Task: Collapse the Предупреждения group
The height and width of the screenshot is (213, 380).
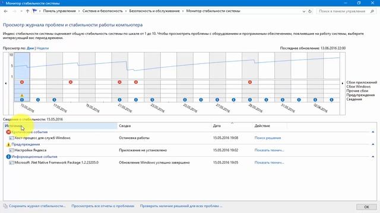Action: (x=373, y=144)
